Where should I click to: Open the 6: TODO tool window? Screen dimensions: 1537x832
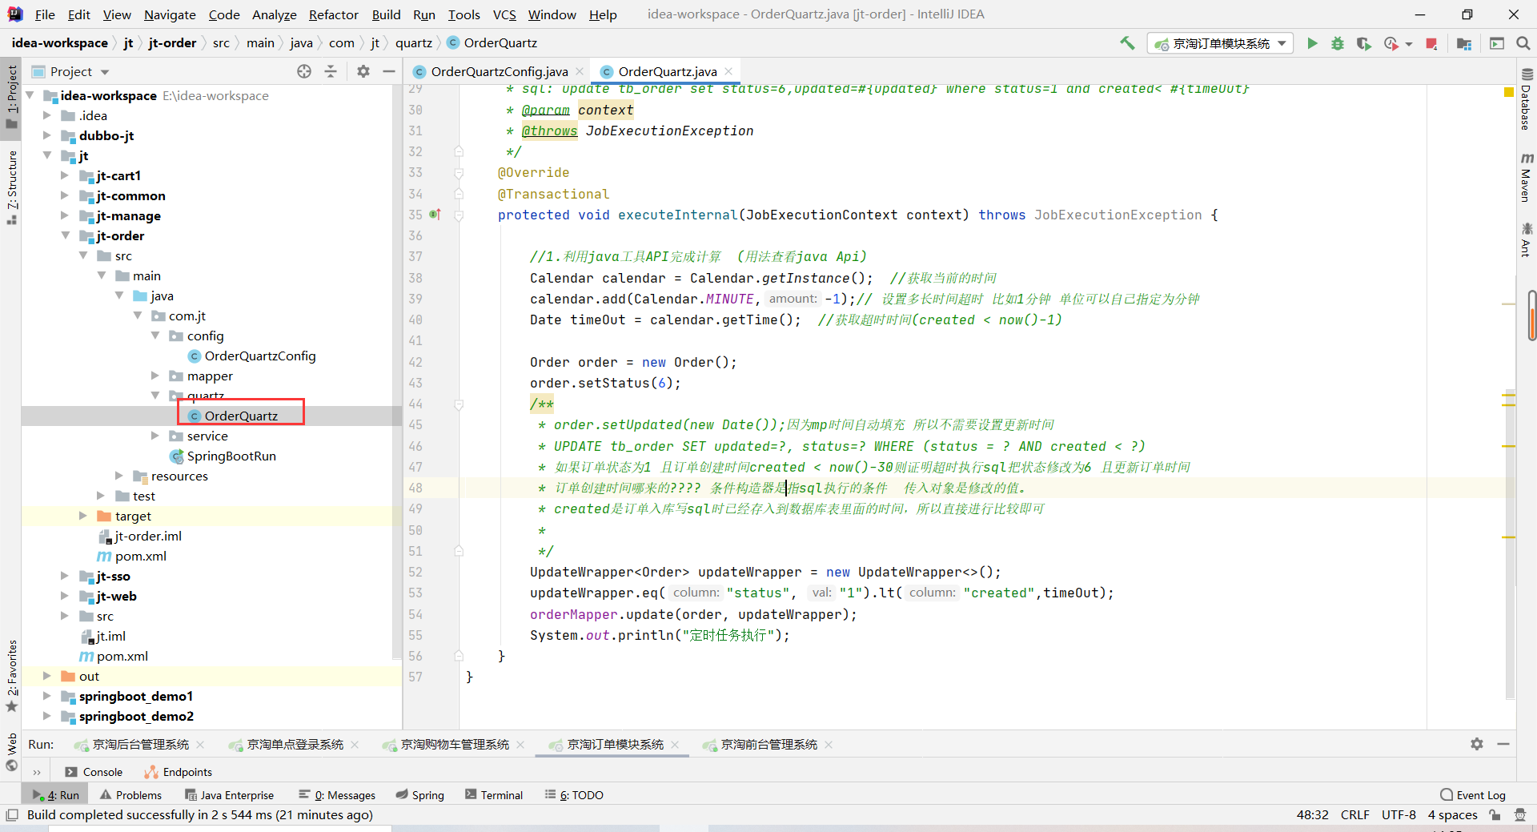[574, 795]
